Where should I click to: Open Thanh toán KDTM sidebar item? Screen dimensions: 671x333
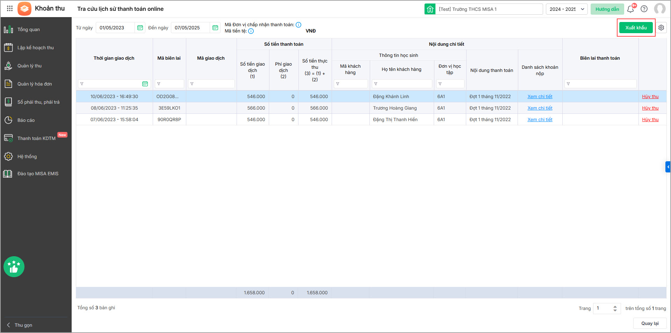36,139
